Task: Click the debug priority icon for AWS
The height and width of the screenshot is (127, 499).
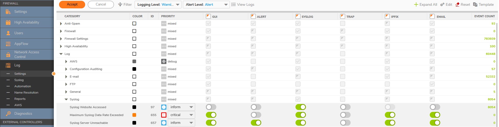Action: point(164,61)
